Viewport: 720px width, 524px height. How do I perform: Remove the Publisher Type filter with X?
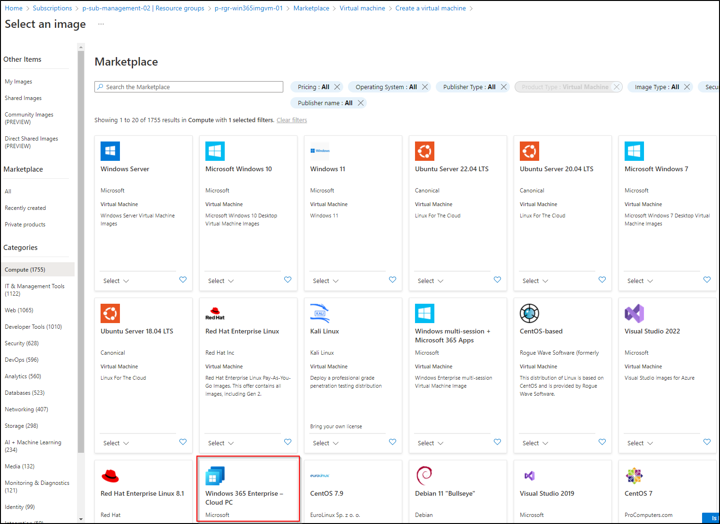click(x=504, y=87)
